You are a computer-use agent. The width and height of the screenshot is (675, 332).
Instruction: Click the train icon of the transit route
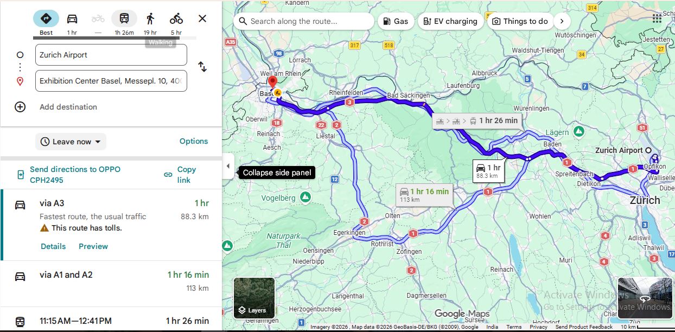(x=20, y=321)
